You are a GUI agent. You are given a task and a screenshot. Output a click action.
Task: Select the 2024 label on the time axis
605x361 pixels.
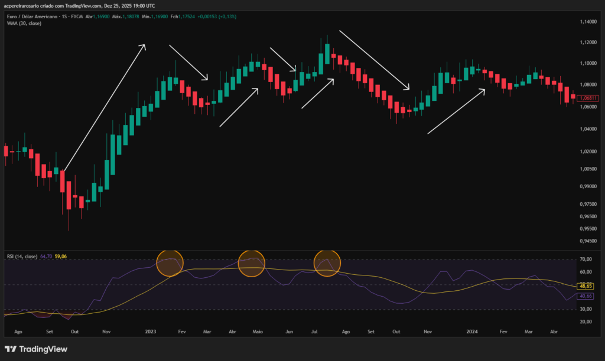tap(471, 332)
